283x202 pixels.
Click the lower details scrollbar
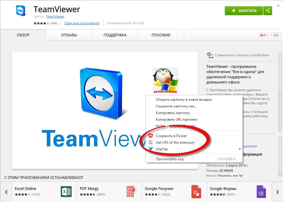click(280, 156)
